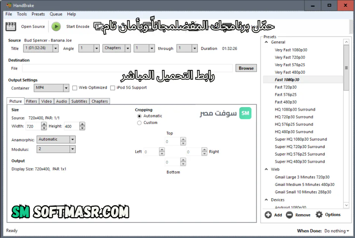Image resolution: width=355 pixels, height=238 pixels.
Task: Click the Start Encode label
Action: click(x=78, y=26)
